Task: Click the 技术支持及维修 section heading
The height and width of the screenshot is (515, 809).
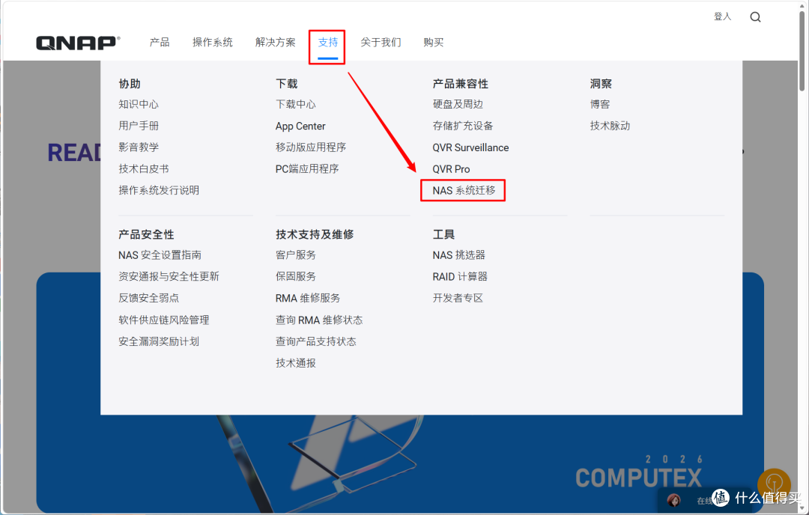Action: point(315,234)
